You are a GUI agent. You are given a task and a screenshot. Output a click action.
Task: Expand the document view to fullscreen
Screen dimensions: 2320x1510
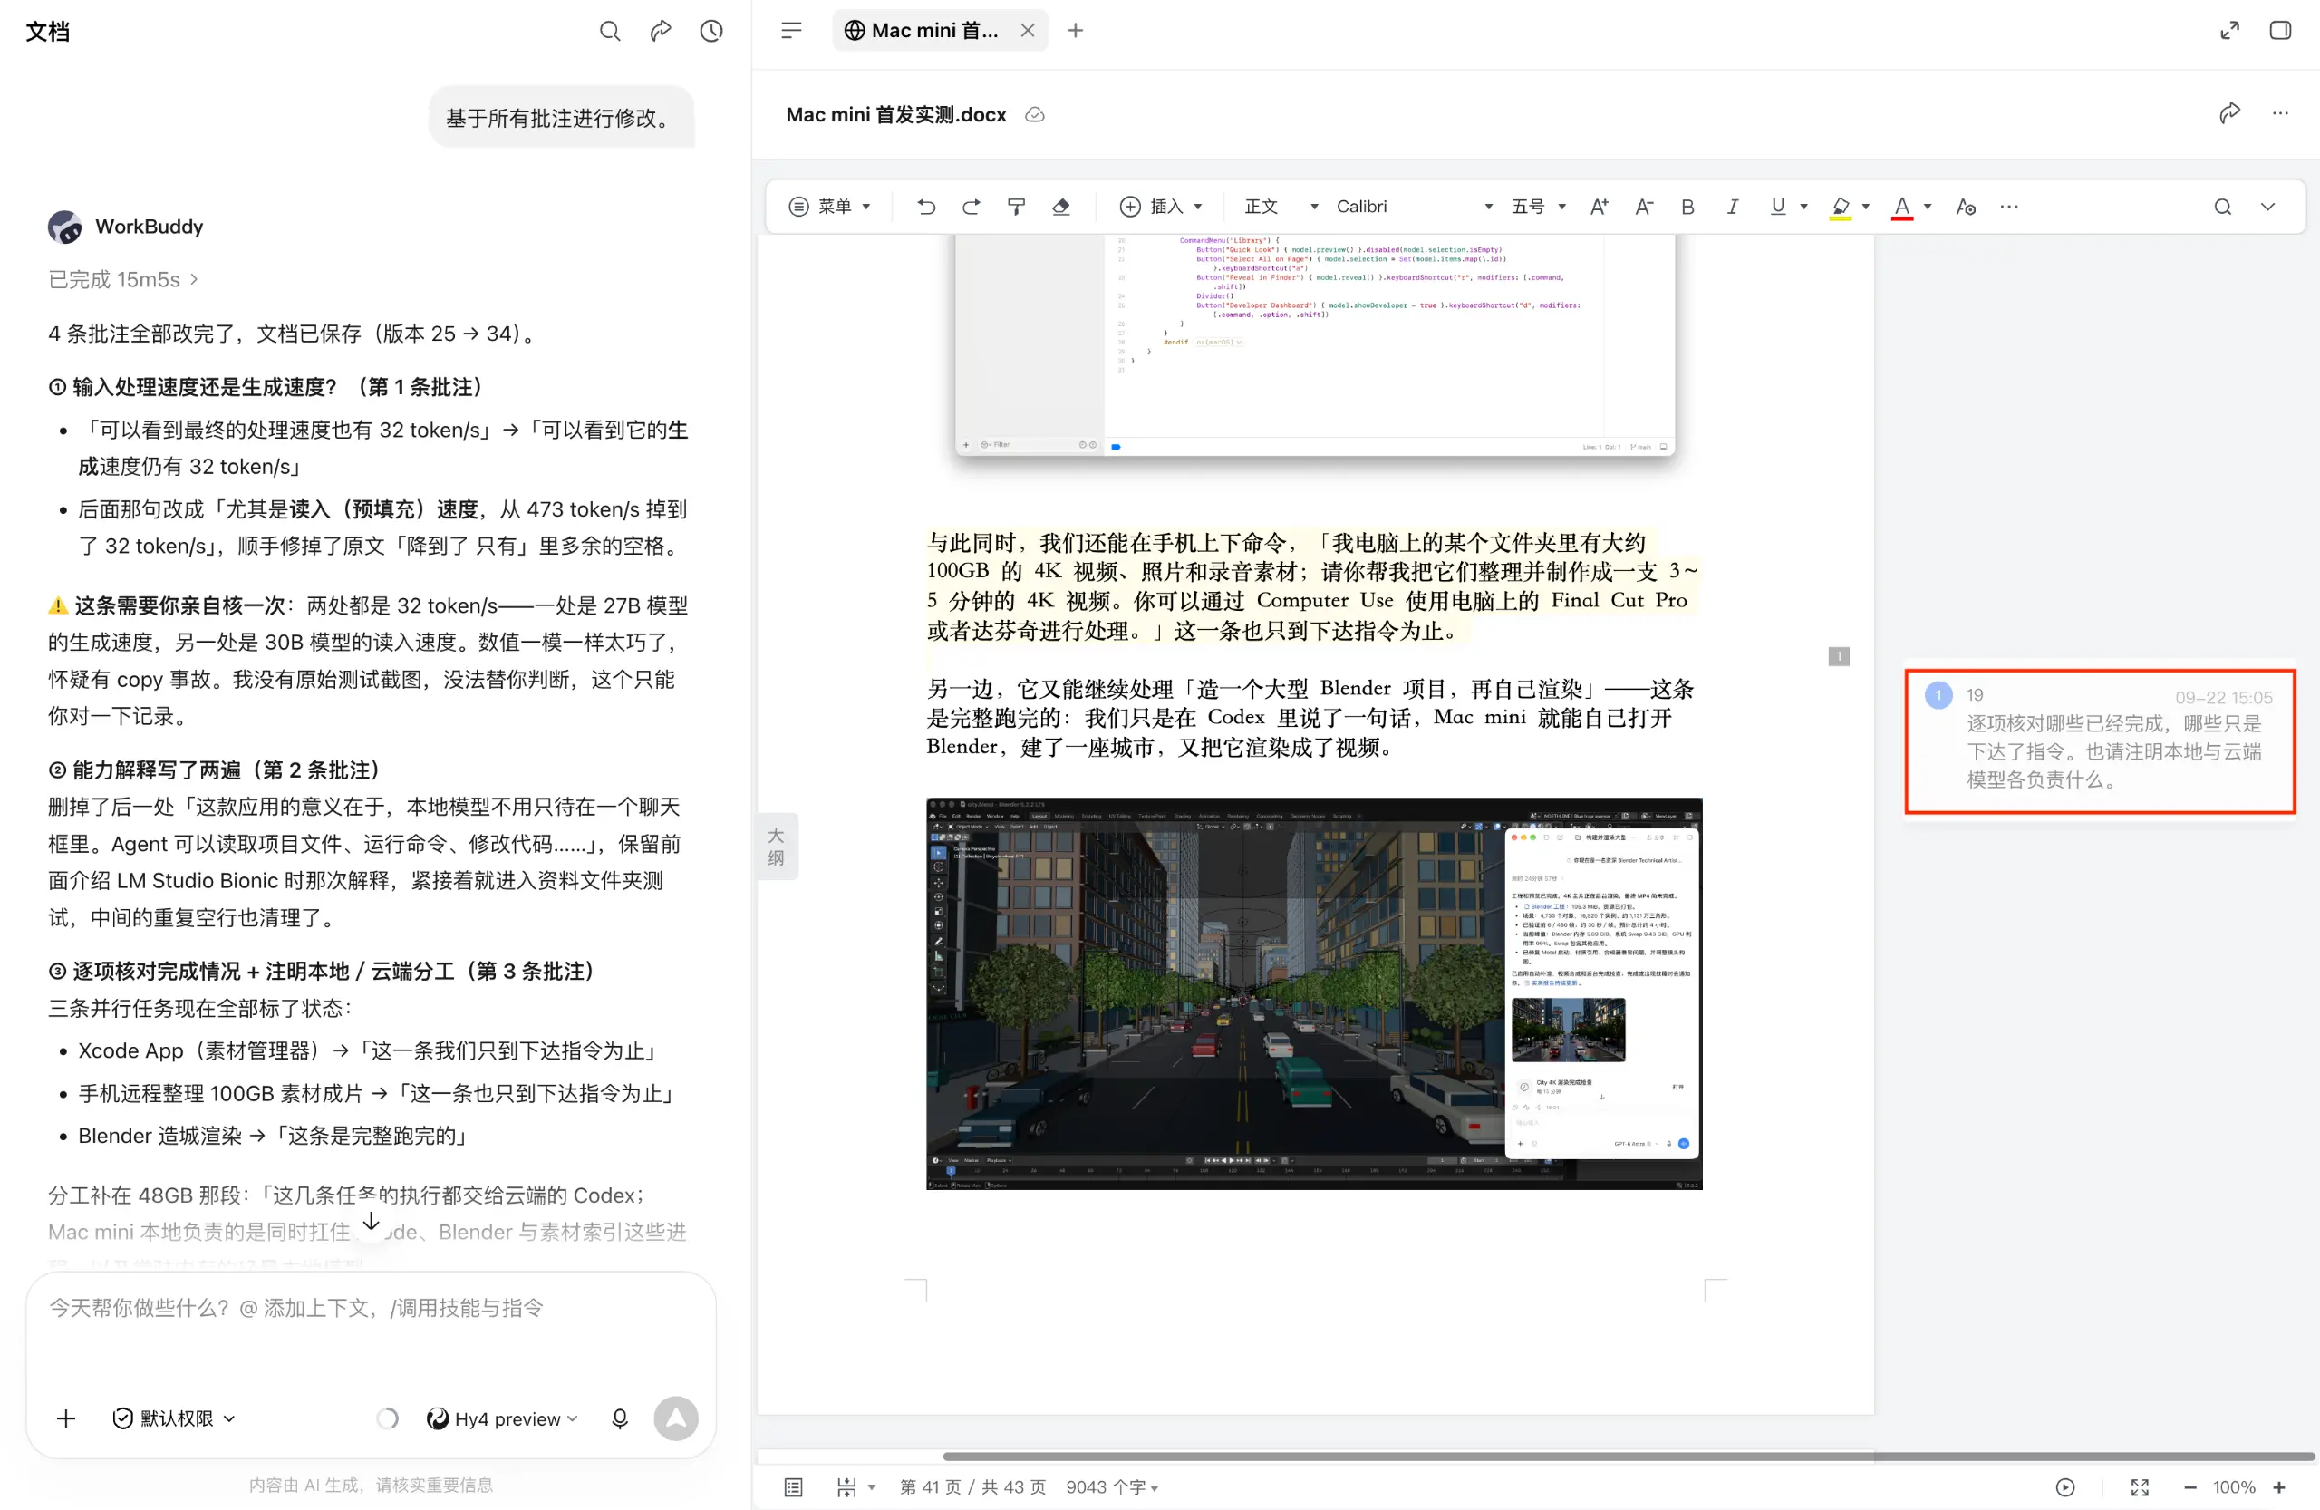[x=2229, y=30]
